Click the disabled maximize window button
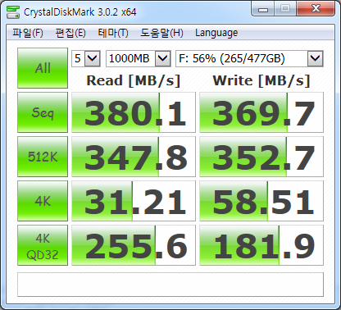 tap(285, 9)
